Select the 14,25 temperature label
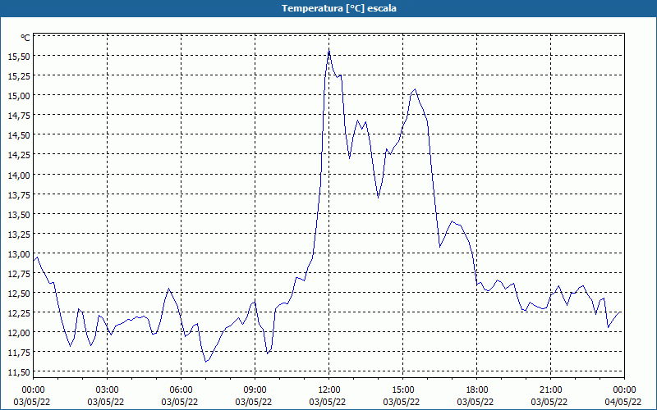This screenshot has height=410, width=657. click(19, 155)
